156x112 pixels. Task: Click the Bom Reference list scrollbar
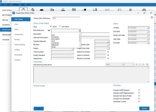[80, 38]
